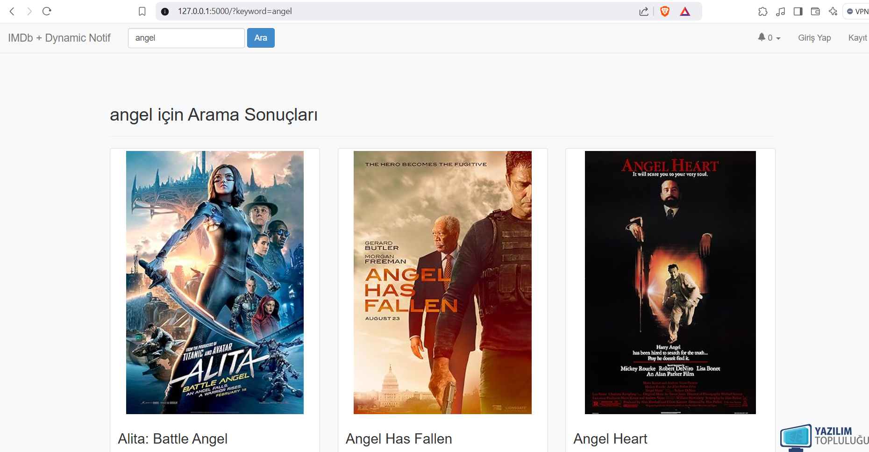Click the Ara search button
Screen dimensions: 869x452
[261, 38]
